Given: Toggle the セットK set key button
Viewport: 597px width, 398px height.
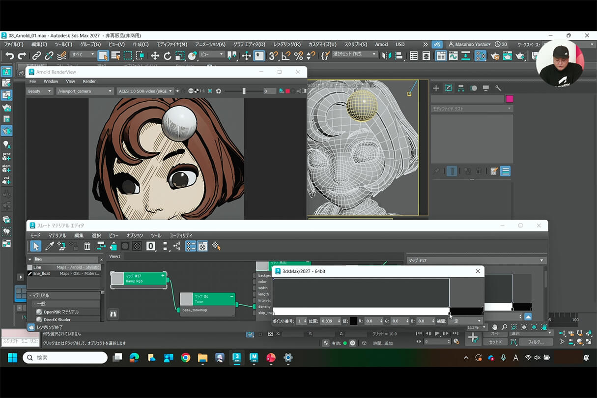Looking at the screenshot, I should click(x=495, y=341).
